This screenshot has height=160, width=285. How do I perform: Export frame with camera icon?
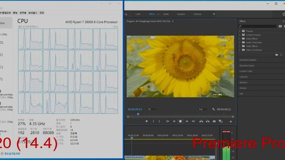[214, 121]
